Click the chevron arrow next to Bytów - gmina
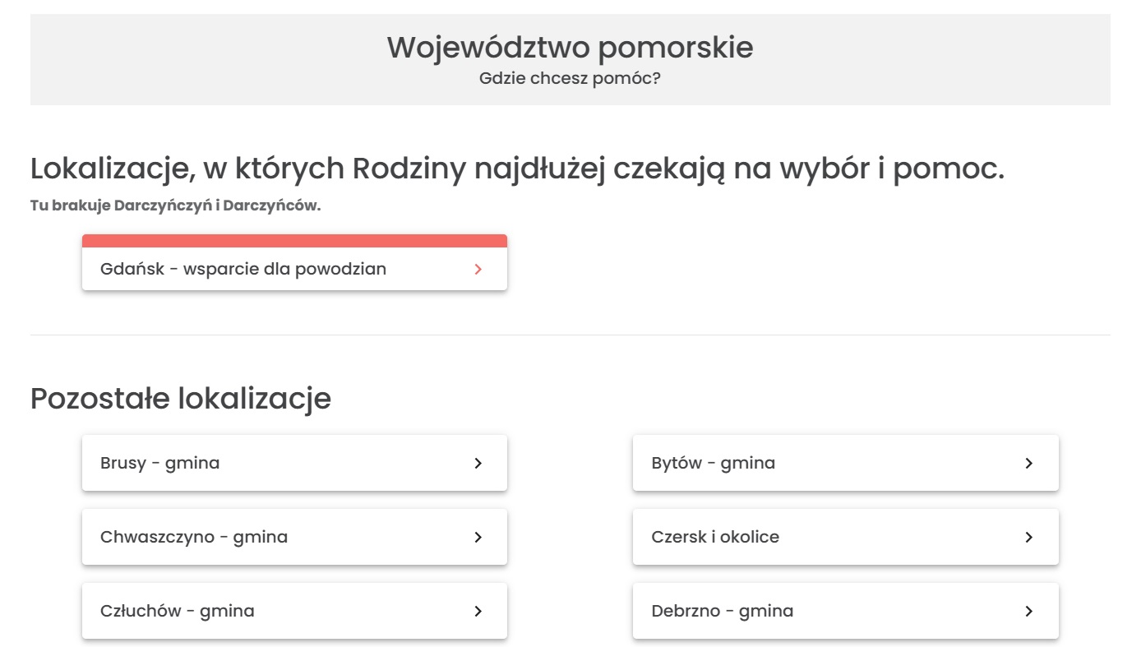 (x=1028, y=463)
